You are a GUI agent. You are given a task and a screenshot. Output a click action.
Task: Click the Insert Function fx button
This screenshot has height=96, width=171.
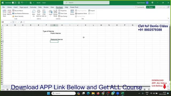(21, 22)
